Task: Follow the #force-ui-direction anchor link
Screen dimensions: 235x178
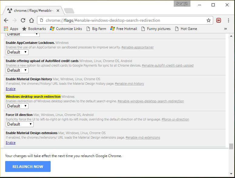Action: coord(175,119)
